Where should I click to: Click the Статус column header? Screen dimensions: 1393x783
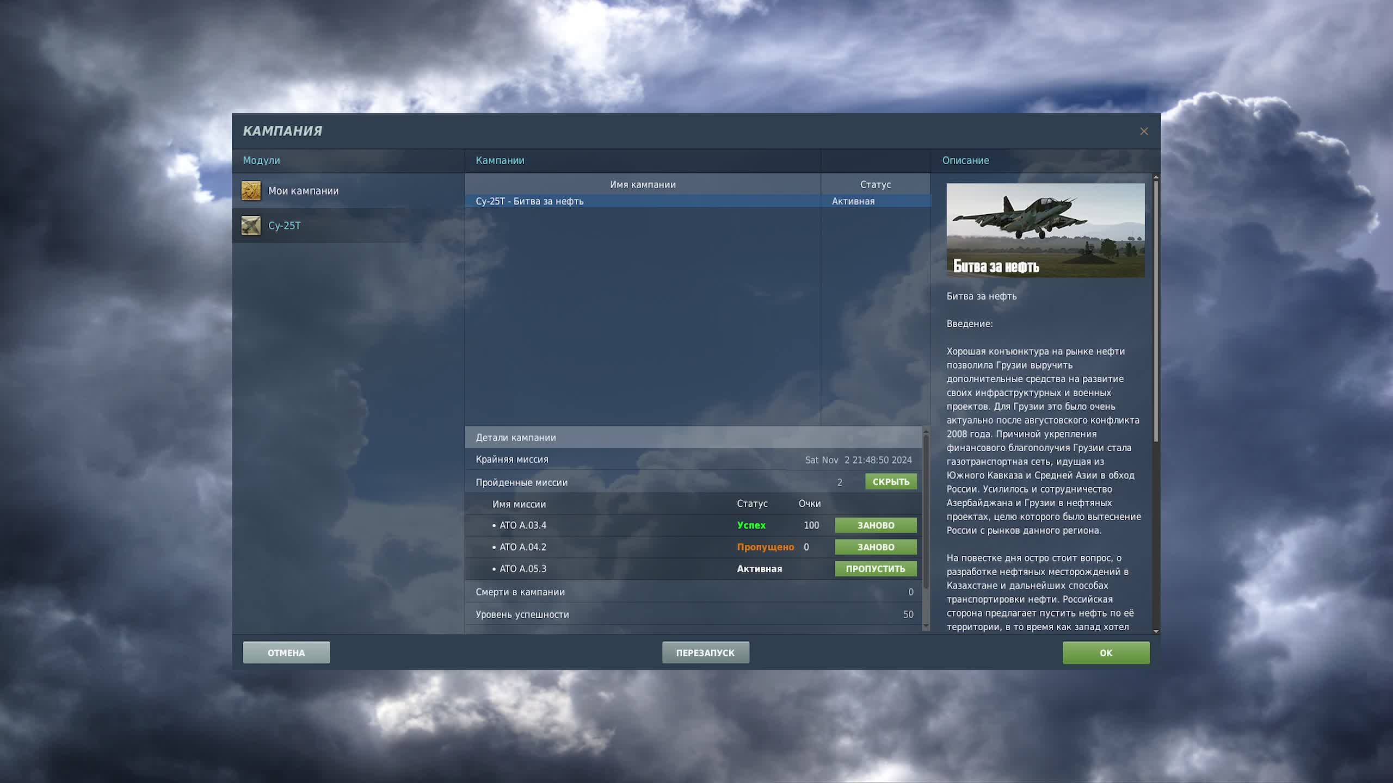(x=875, y=184)
